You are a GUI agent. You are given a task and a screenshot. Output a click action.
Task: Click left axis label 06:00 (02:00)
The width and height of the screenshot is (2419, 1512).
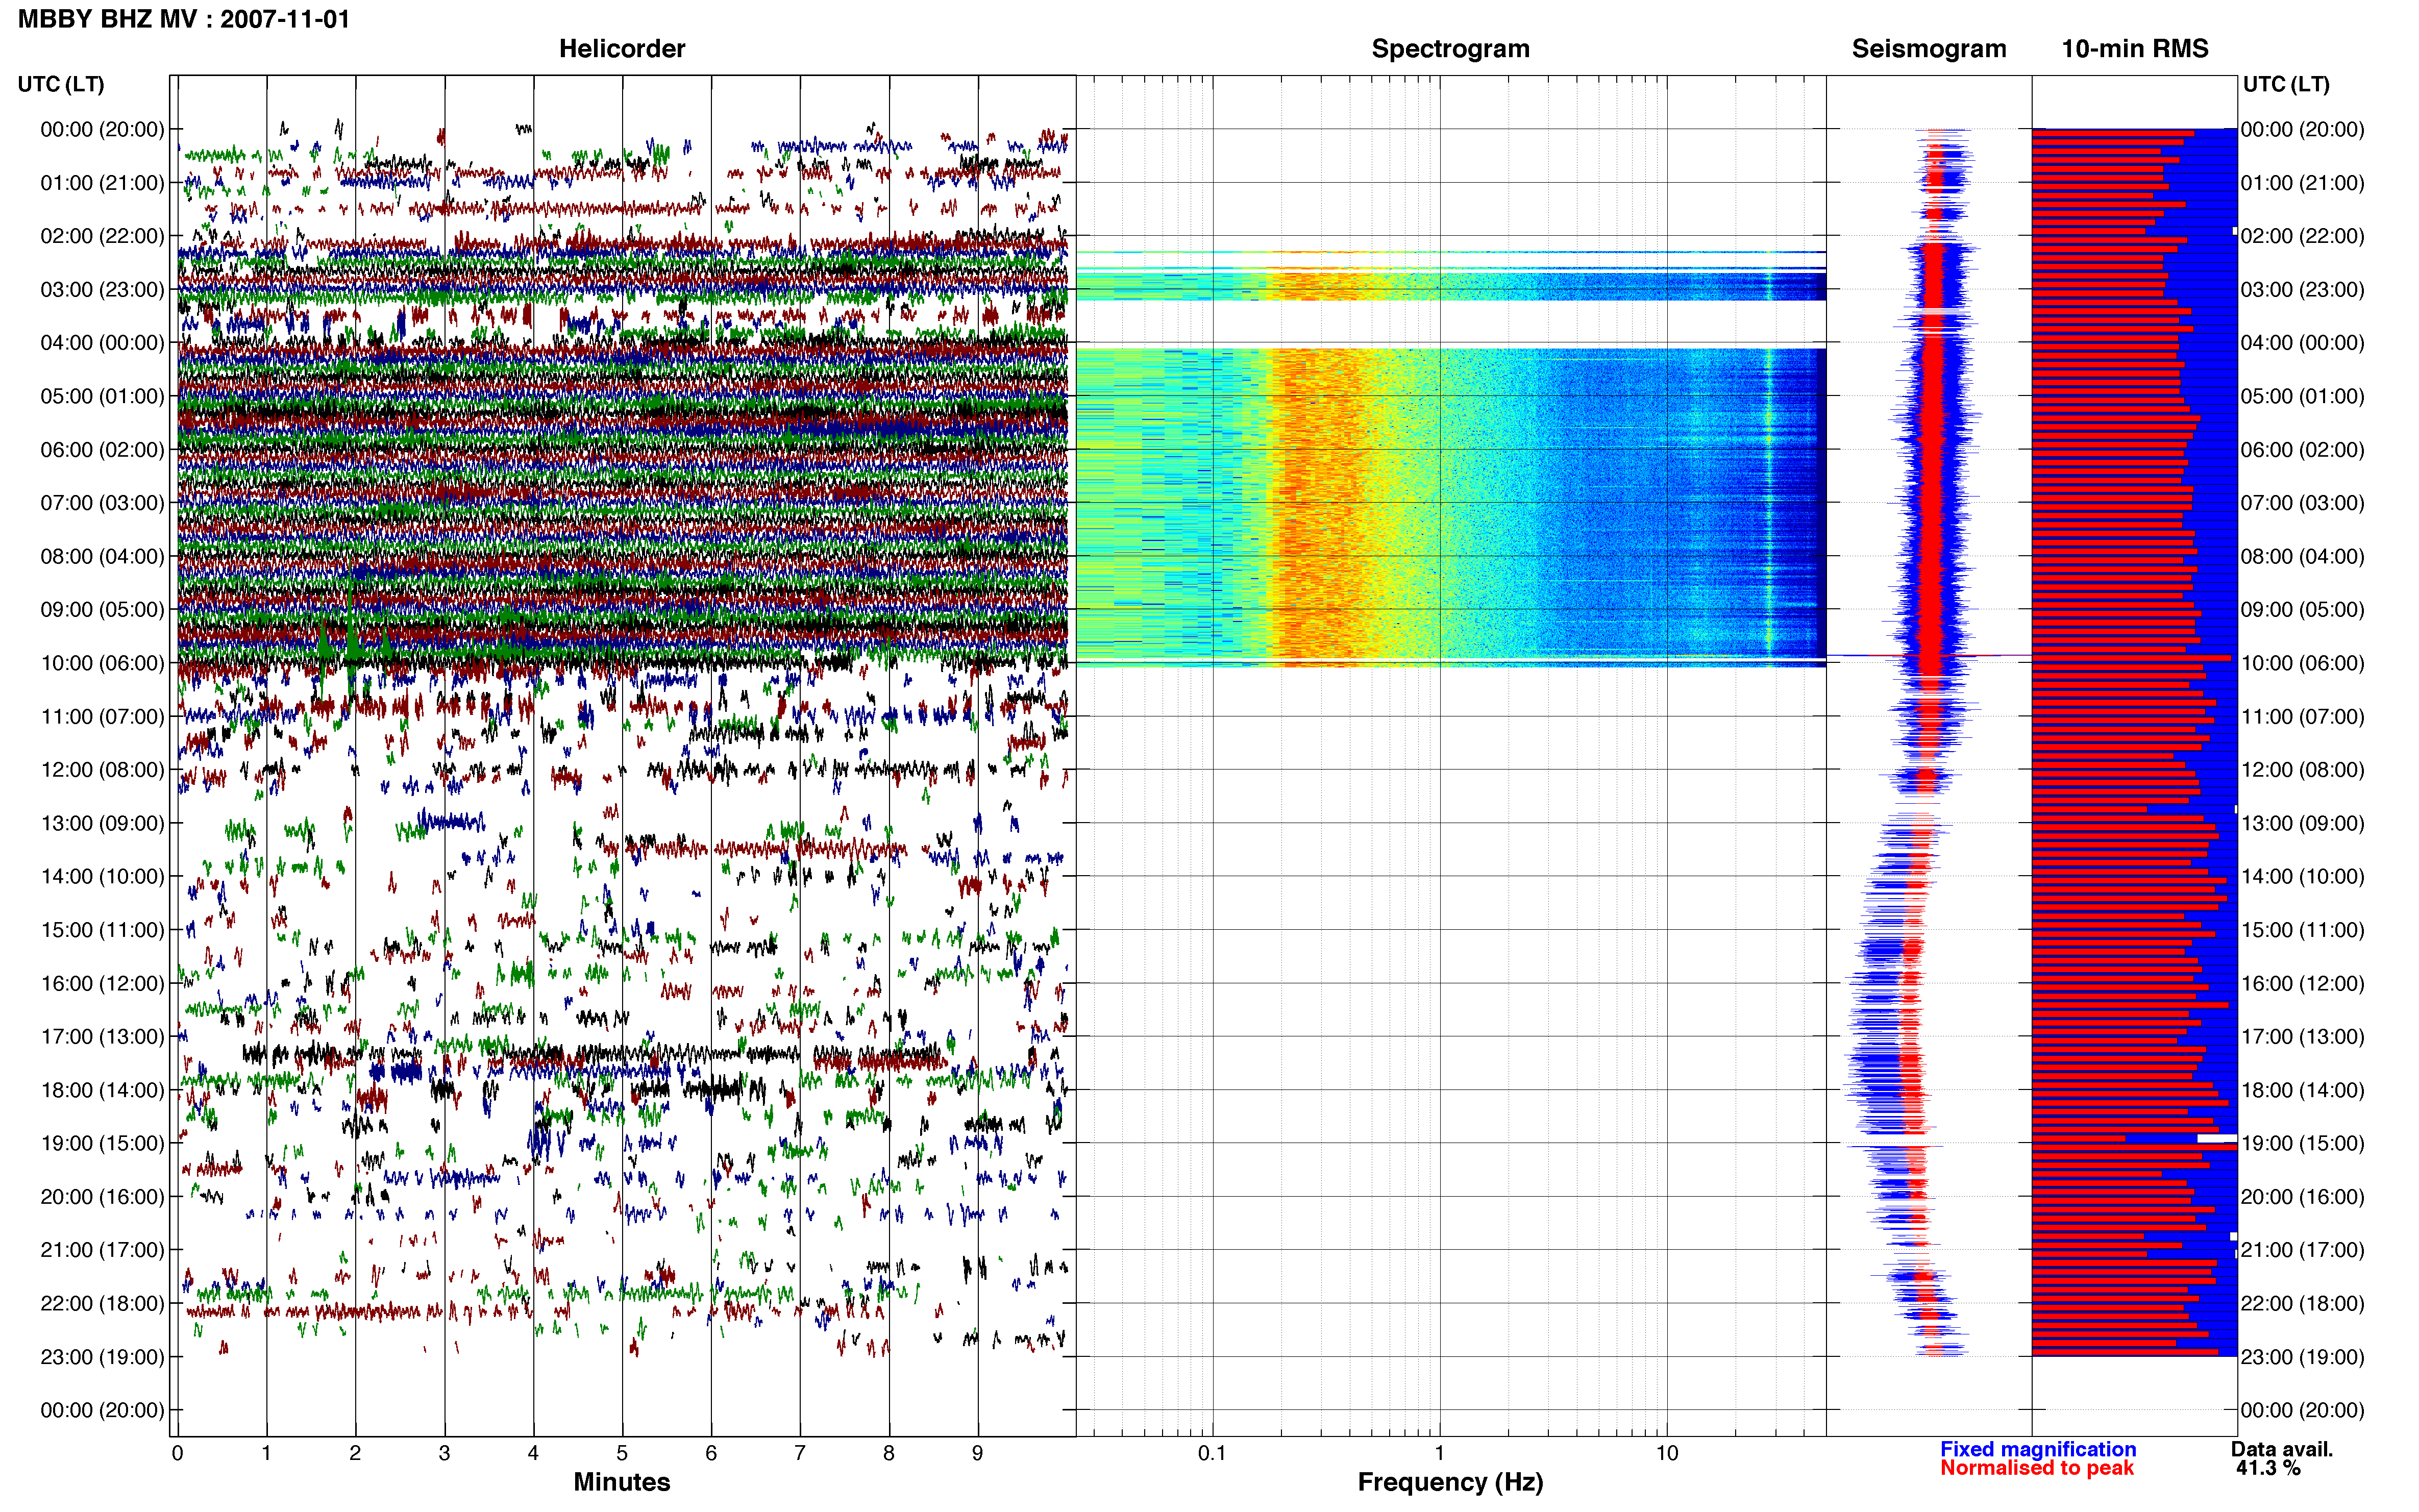point(103,450)
